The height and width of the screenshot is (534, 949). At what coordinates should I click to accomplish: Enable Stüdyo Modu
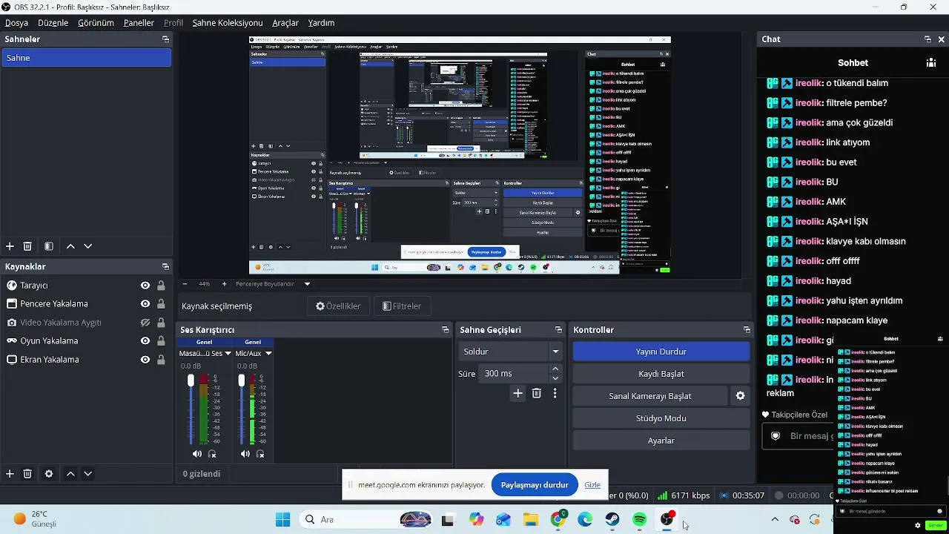(661, 418)
